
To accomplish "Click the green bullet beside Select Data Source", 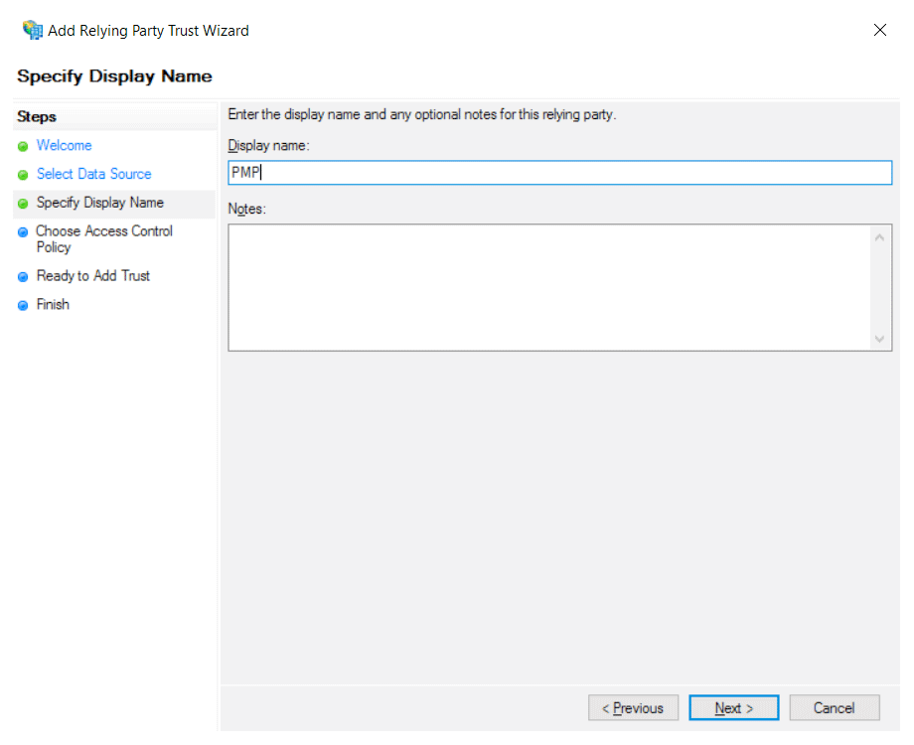I will (x=23, y=175).
